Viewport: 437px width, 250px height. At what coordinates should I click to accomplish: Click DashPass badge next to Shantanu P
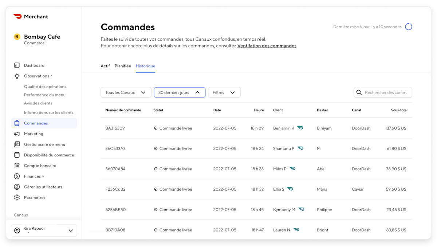pyautogui.click(x=300, y=148)
